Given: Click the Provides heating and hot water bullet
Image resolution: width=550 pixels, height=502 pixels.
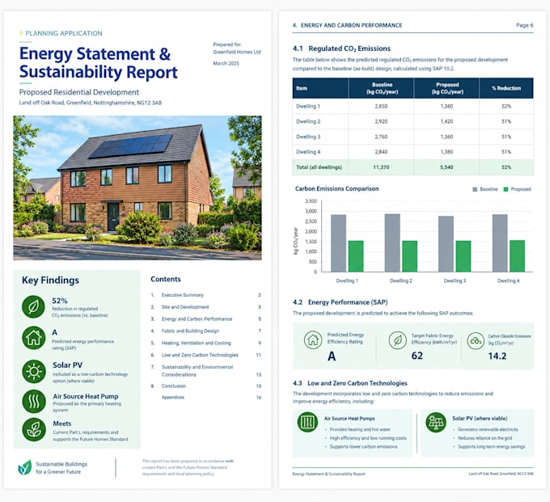Looking at the screenshot, I should 360,429.
